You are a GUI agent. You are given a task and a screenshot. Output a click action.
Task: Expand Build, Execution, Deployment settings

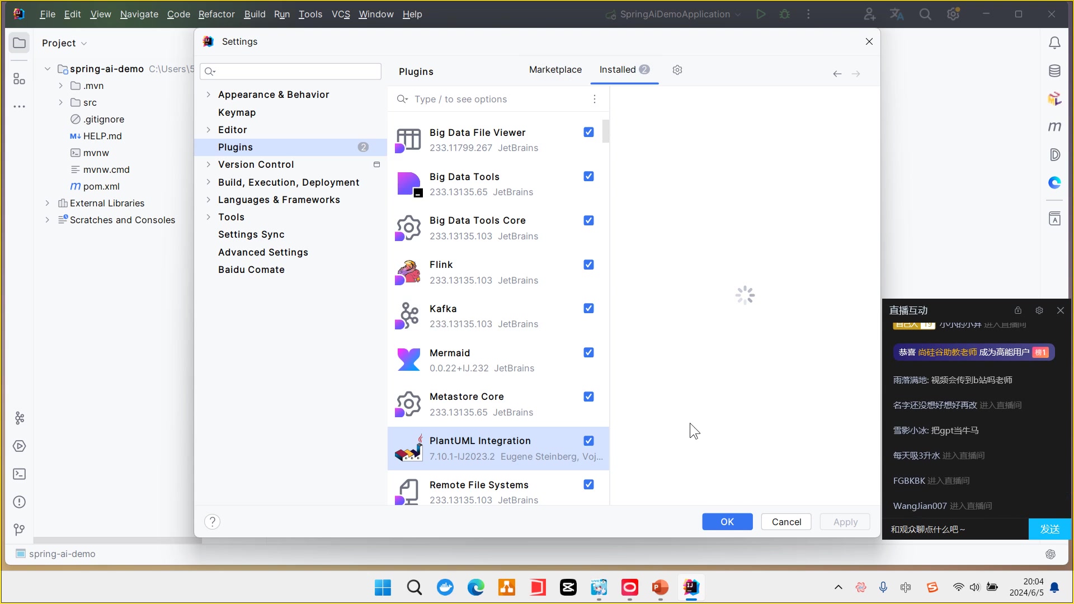(x=209, y=182)
